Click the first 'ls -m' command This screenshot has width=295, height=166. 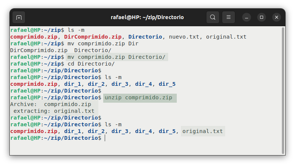click(x=76, y=30)
